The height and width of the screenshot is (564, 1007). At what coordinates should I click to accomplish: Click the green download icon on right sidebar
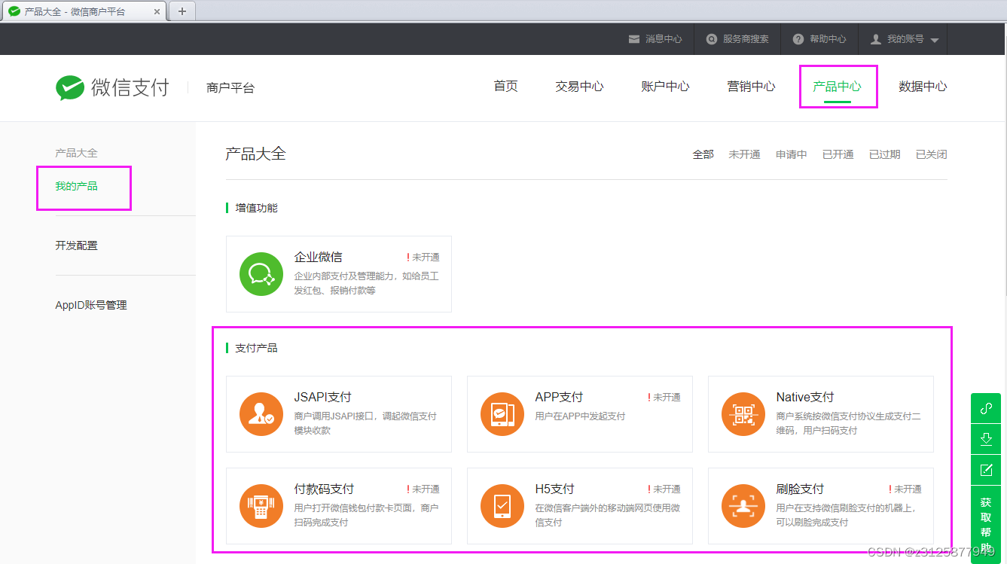(x=986, y=439)
